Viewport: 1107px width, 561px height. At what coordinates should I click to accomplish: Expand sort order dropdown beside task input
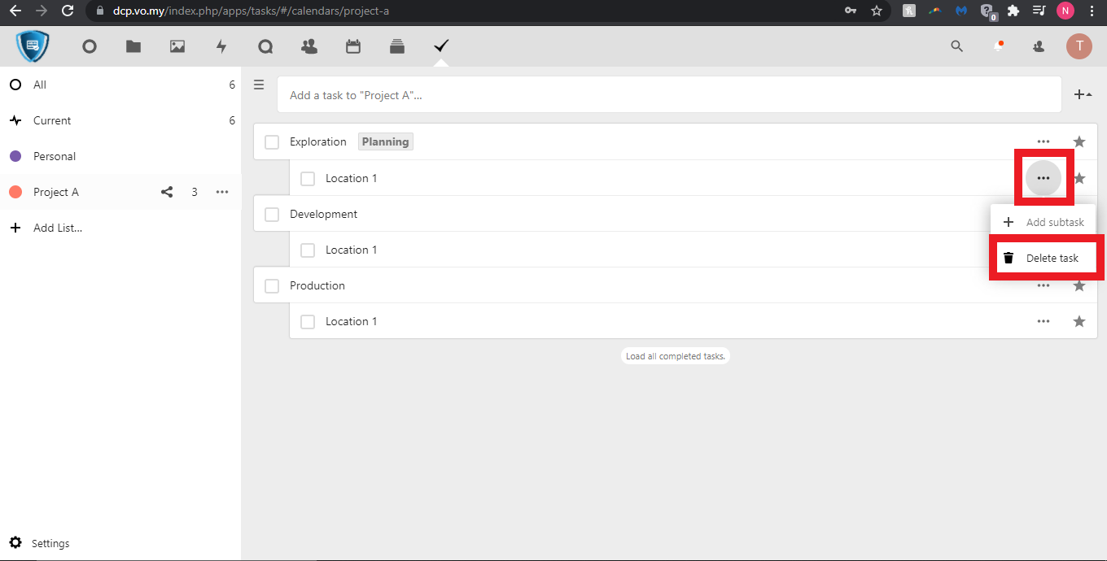pyautogui.click(x=1083, y=95)
